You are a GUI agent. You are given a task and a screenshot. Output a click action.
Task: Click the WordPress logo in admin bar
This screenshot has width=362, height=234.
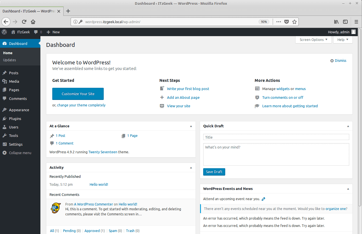tap(4, 32)
